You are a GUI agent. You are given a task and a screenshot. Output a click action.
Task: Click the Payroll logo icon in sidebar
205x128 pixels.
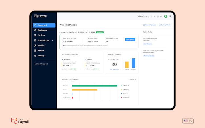[x=36, y=16]
